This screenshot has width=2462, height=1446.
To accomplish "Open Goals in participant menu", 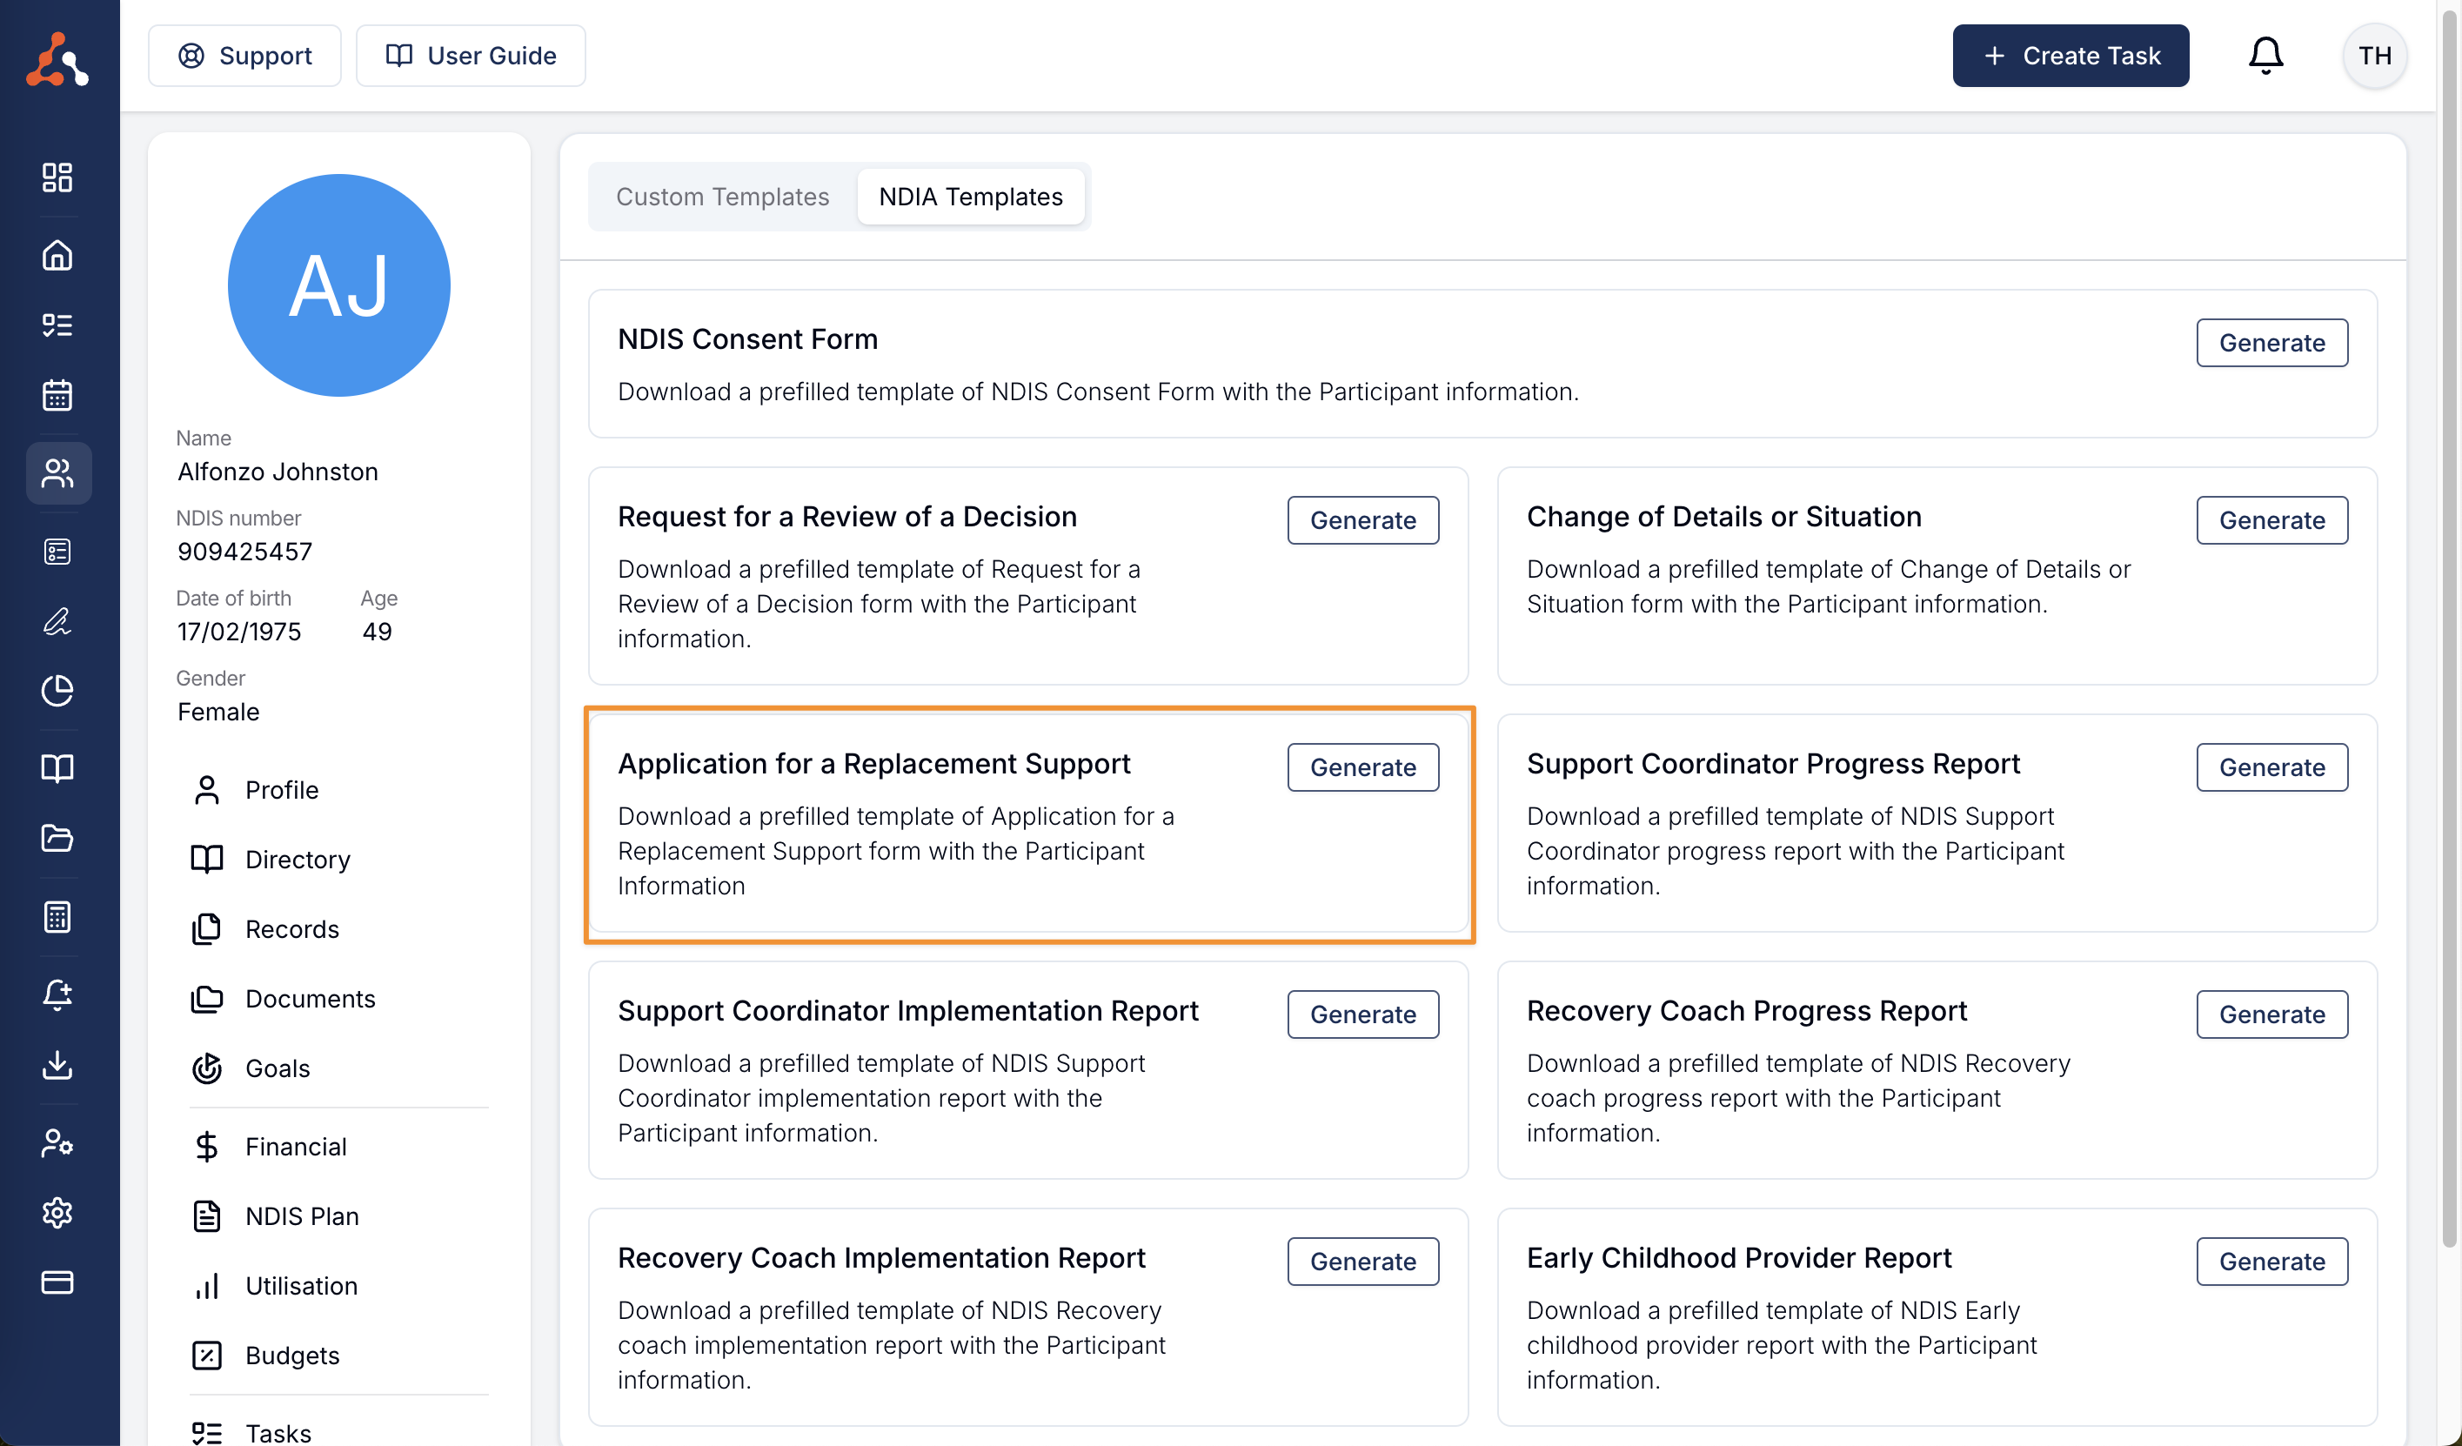I will 278,1068.
